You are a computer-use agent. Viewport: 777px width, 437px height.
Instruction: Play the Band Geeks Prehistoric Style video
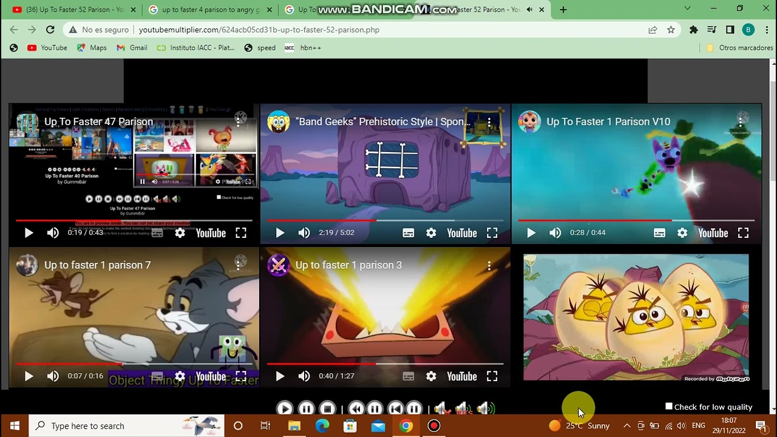(x=280, y=232)
